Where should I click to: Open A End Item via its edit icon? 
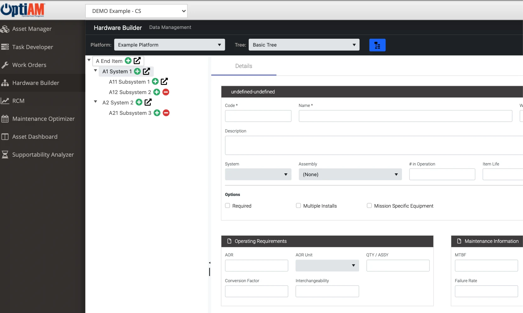tap(137, 61)
